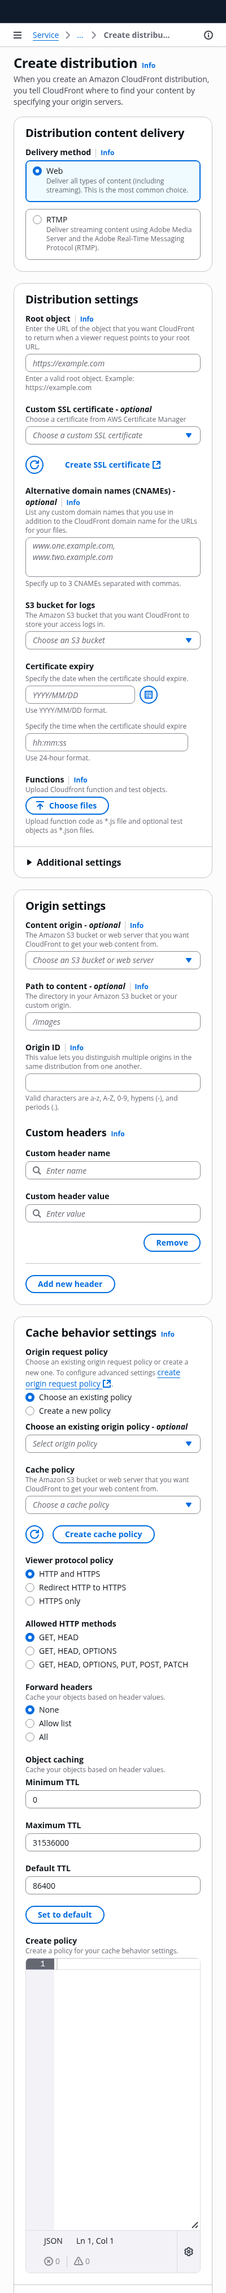Click the info circle icon in the header
226x2293 pixels.
(208, 35)
